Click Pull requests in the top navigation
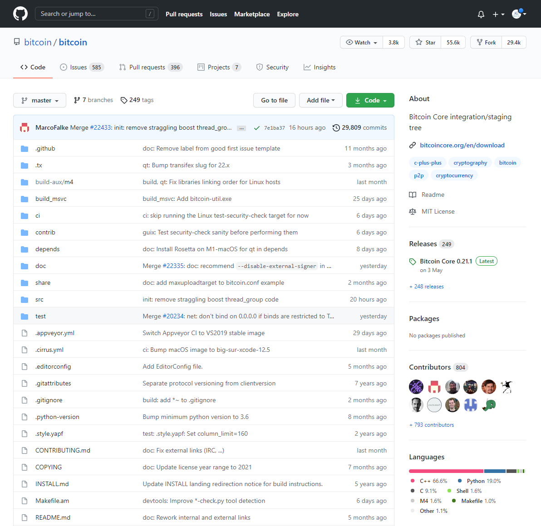This screenshot has width=541, height=526. coord(184,14)
